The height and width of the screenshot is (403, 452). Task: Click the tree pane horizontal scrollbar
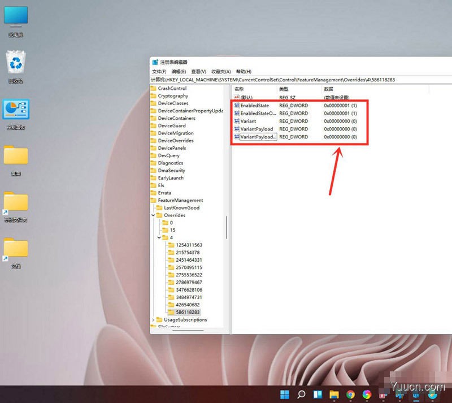188,331
